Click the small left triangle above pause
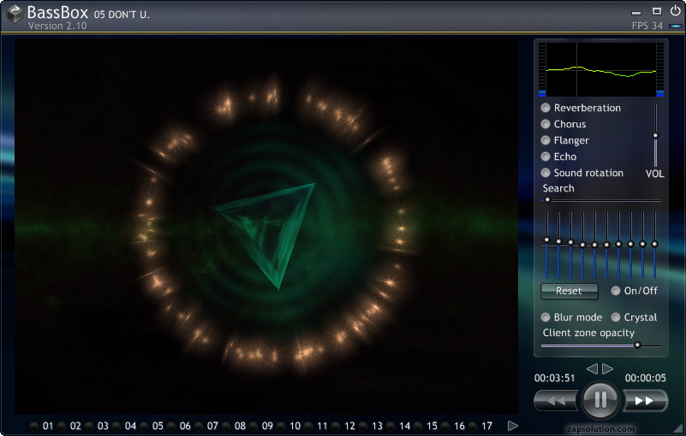This screenshot has width=686, height=436. point(592,368)
